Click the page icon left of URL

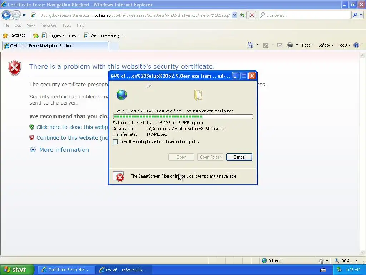[x=34, y=15]
